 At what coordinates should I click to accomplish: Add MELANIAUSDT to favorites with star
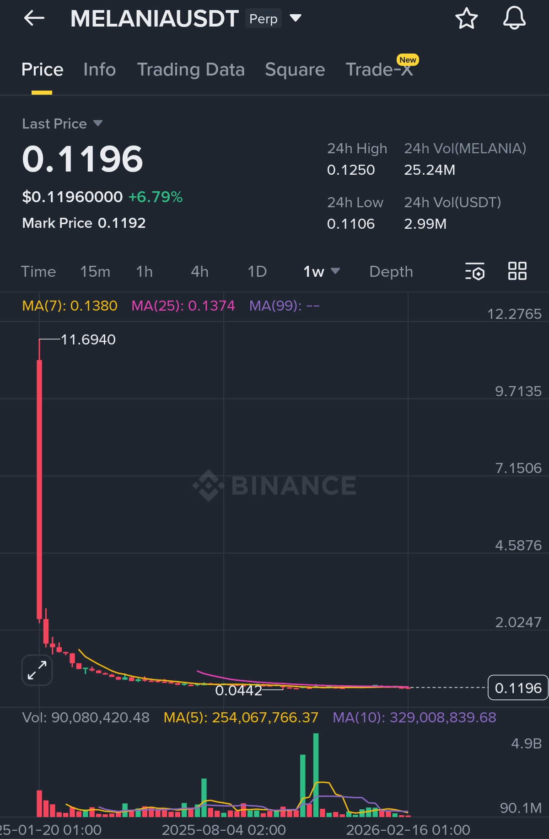(x=466, y=19)
